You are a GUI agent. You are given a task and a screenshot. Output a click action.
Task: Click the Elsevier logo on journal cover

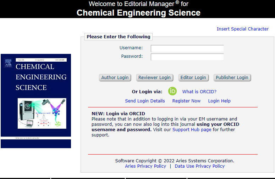point(8,63)
